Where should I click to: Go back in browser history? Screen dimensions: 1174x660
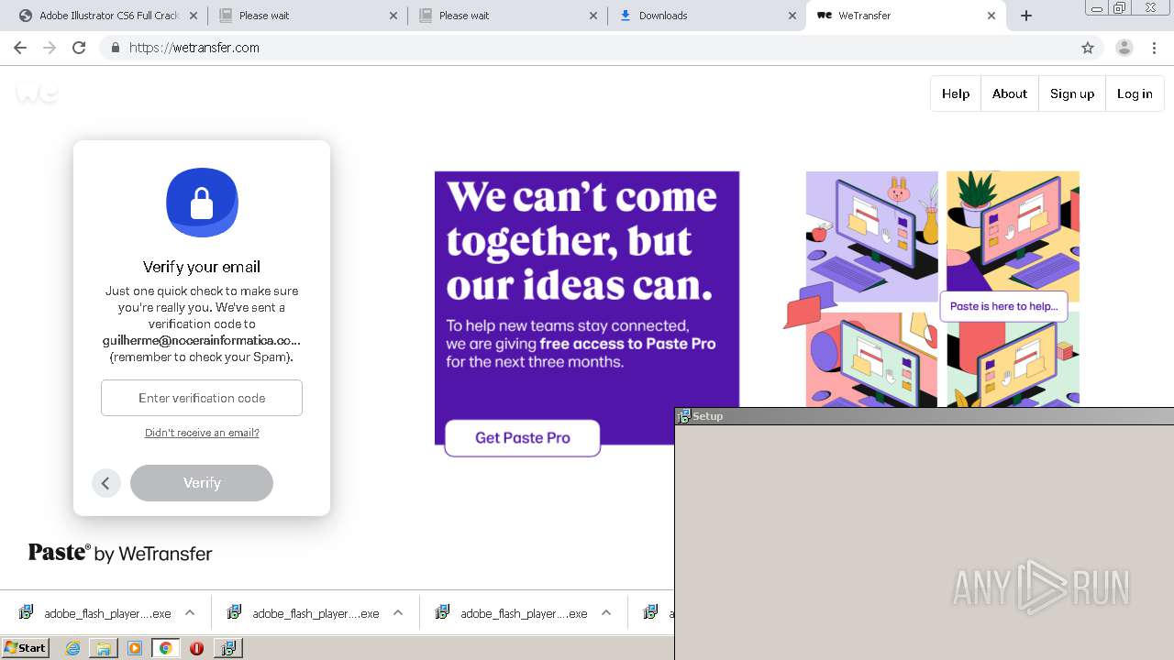[x=20, y=48]
